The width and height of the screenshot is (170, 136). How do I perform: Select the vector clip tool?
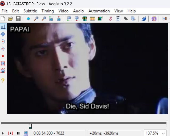pos(3,71)
